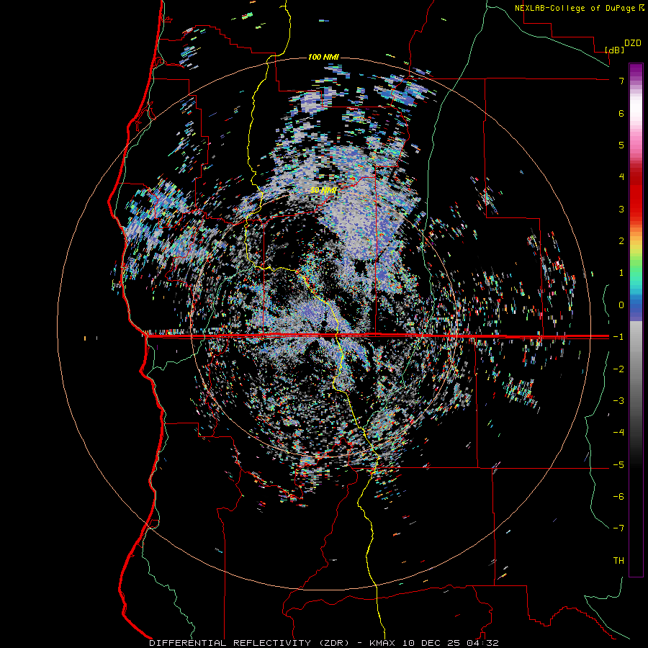Click the '50 NMI' range ring label
This screenshot has width=648, height=648.
(323, 190)
